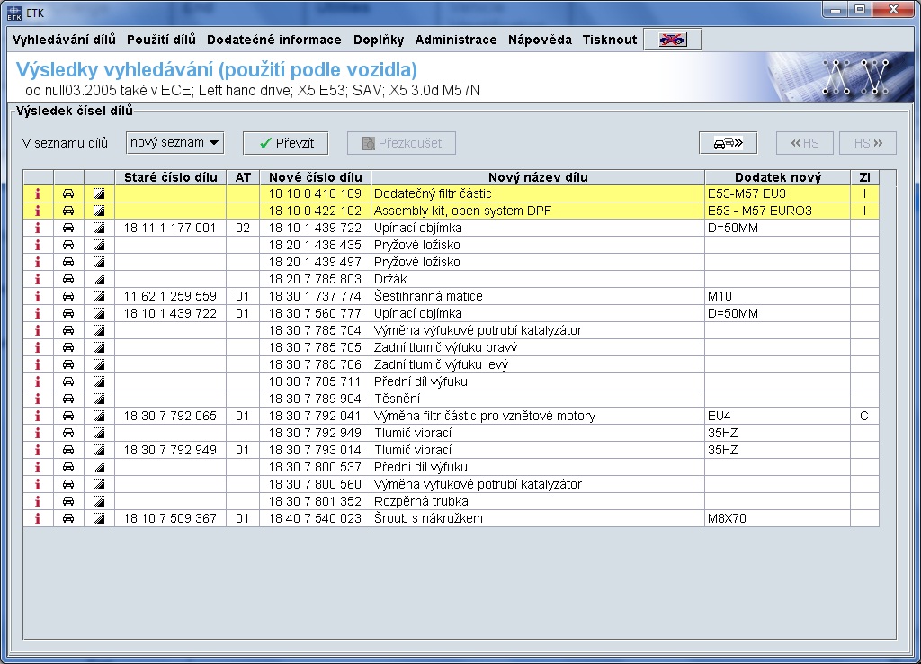Click car icon in Těsnění row
921x664 pixels.
68,399
